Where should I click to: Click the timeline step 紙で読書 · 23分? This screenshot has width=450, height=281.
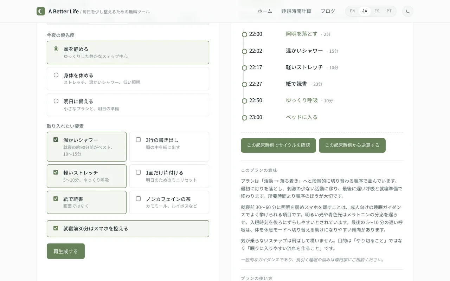(304, 84)
